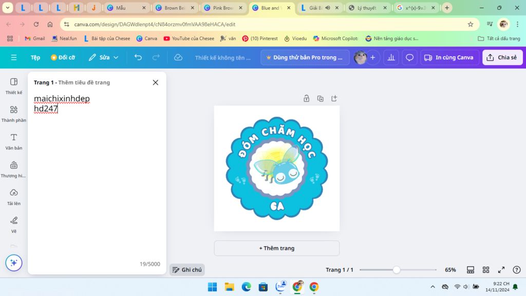This screenshot has height=296, width=526.
Task: Close the page notes panel
Action: 155,83
